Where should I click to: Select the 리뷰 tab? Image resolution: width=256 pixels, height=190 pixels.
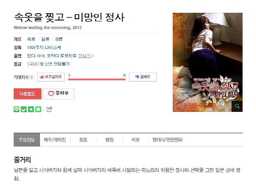[x=136, y=140]
